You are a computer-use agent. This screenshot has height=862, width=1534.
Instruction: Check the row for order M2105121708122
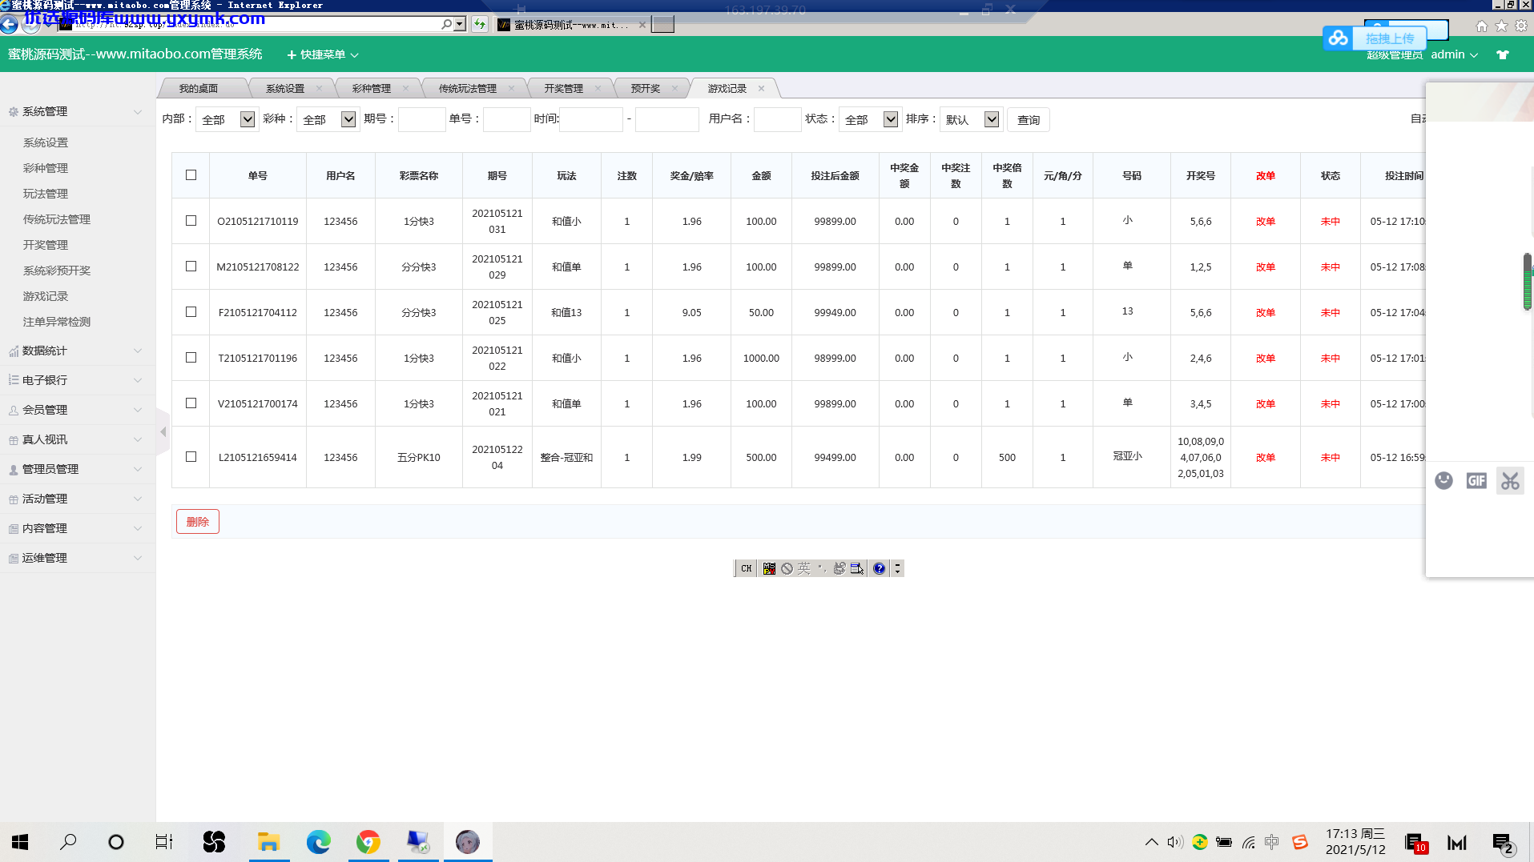click(191, 267)
